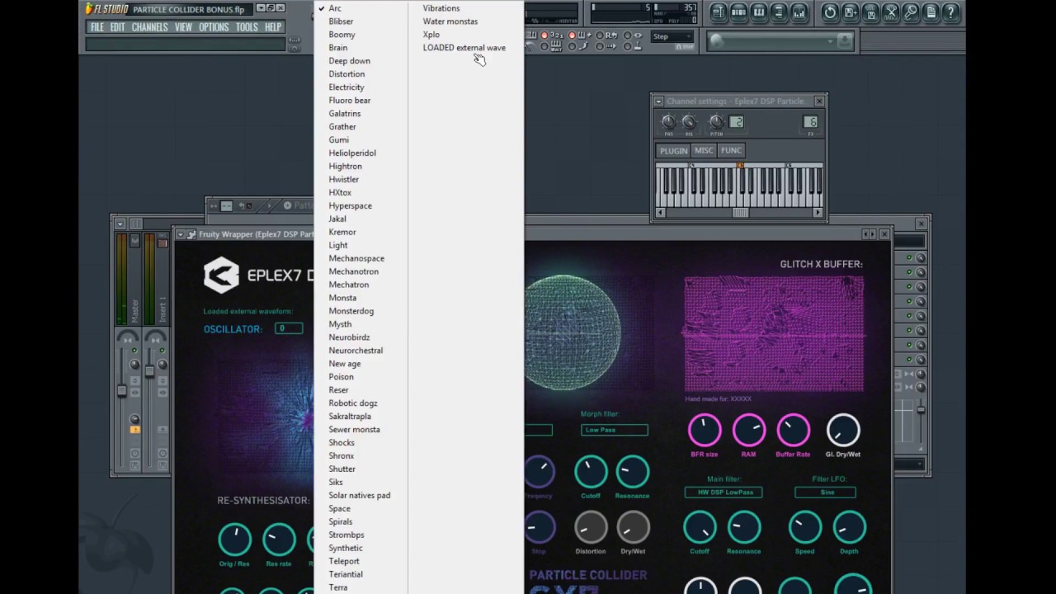Switch to the MISC tab

[704, 150]
